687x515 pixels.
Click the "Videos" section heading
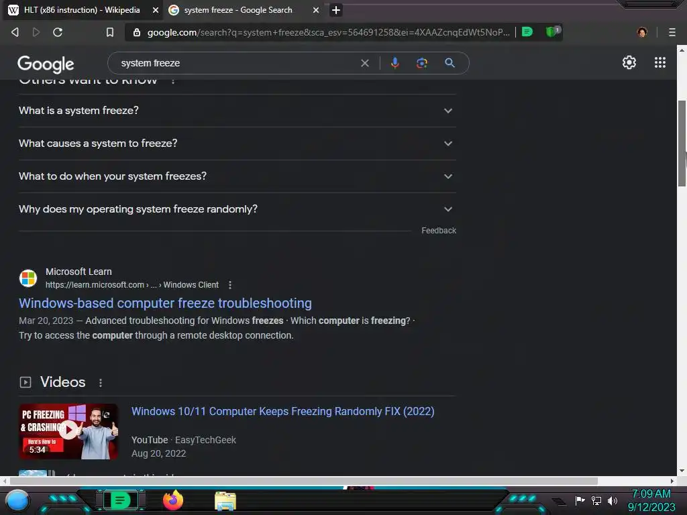62,382
